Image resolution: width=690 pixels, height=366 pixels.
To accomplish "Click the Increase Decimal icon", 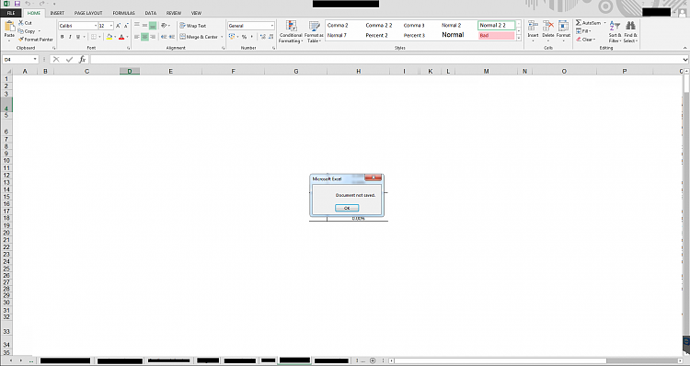I will tap(263, 37).
